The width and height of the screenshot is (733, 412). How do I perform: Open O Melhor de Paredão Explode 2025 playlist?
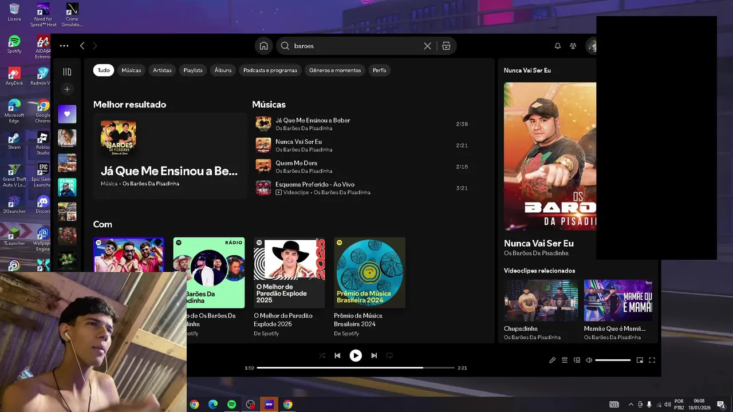point(289,287)
